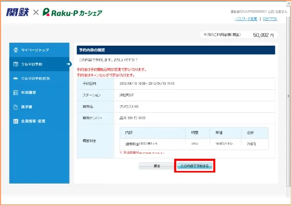This screenshot has height=206, width=292.
Task: Click the 予約日時 row label
Action: pyautogui.click(x=89, y=84)
